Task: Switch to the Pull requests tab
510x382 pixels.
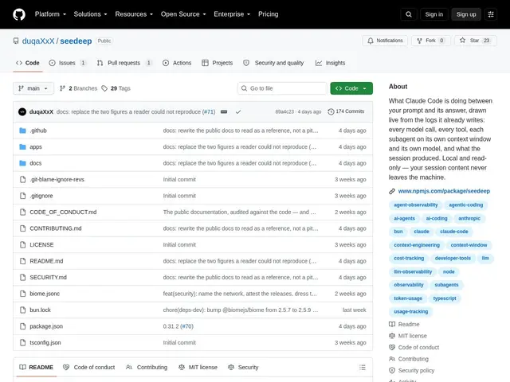Action: (124, 63)
